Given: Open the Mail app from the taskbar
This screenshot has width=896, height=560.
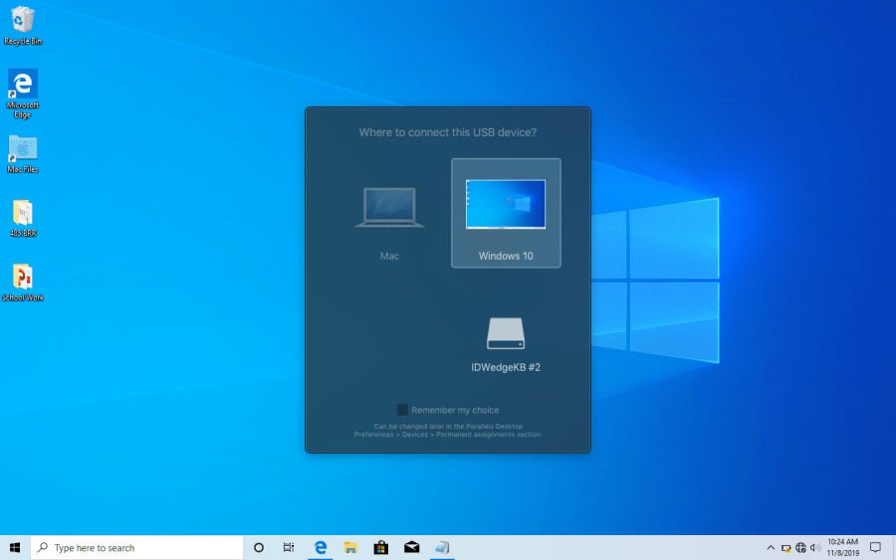Looking at the screenshot, I should (x=411, y=547).
